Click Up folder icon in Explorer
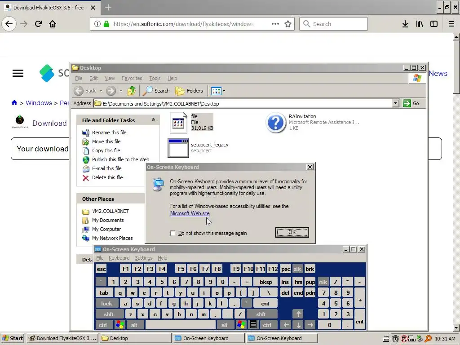Image resolution: width=460 pixels, height=345 pixels. coord(132,91)
